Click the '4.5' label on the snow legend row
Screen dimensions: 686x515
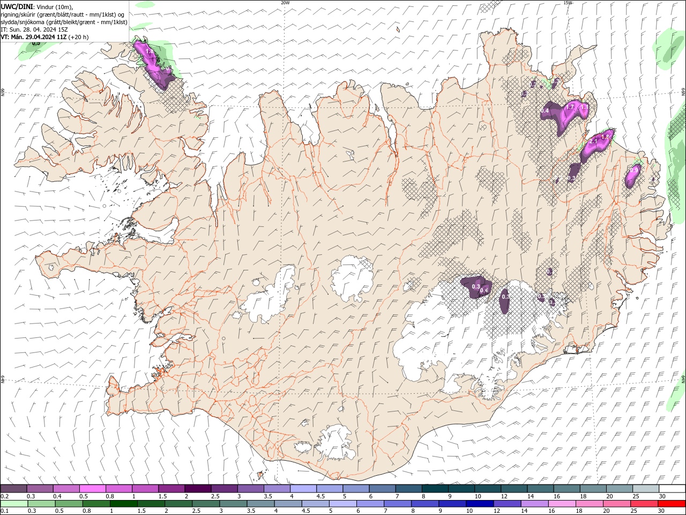pos(320,496)
